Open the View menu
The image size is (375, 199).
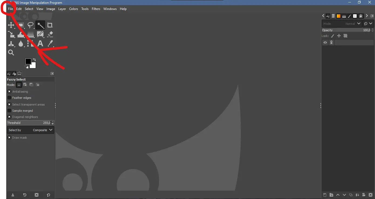click(40, 9)
